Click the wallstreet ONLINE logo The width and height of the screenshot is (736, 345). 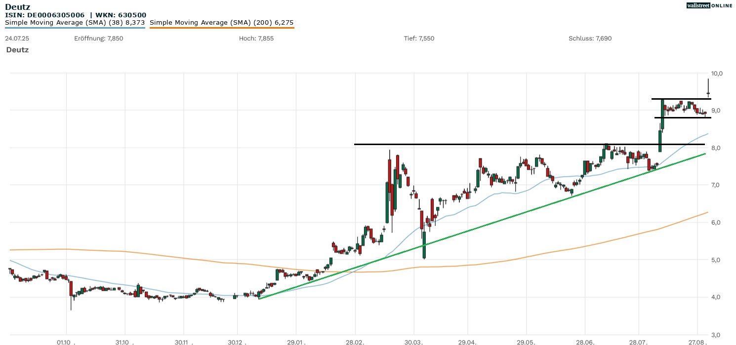(x=709, y=5)
